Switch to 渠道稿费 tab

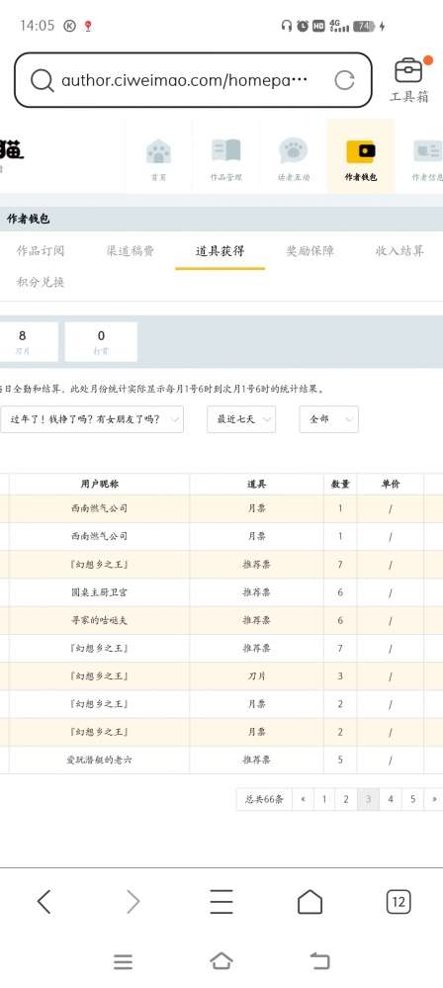point(130,251)
